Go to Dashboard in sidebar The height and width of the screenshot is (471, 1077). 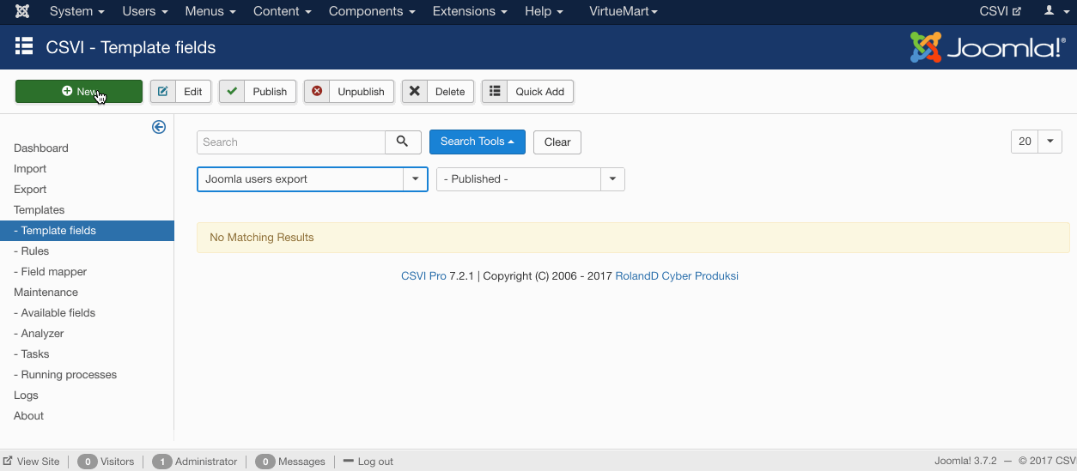coord(41,148)
